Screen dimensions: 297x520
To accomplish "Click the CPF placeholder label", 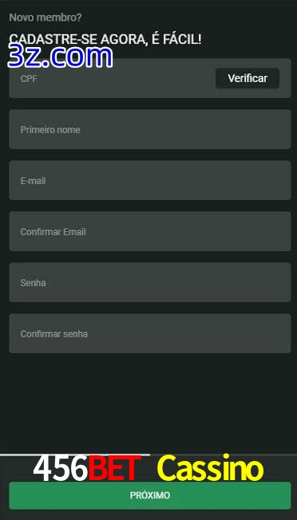I will point(29,79).
